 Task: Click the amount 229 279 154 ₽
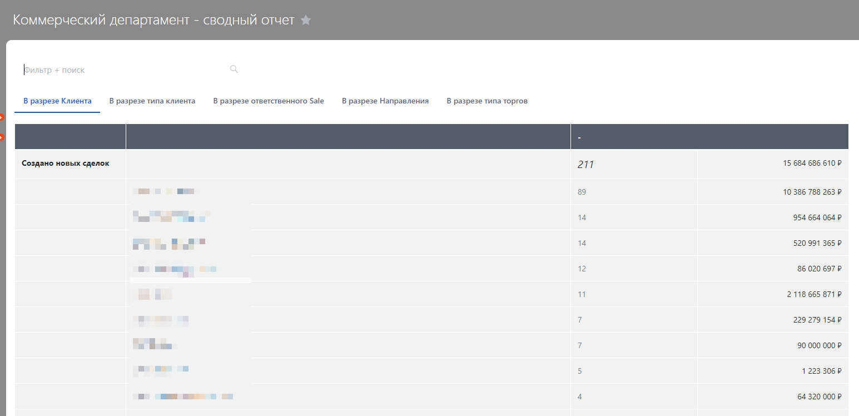[x=817, y=320]
